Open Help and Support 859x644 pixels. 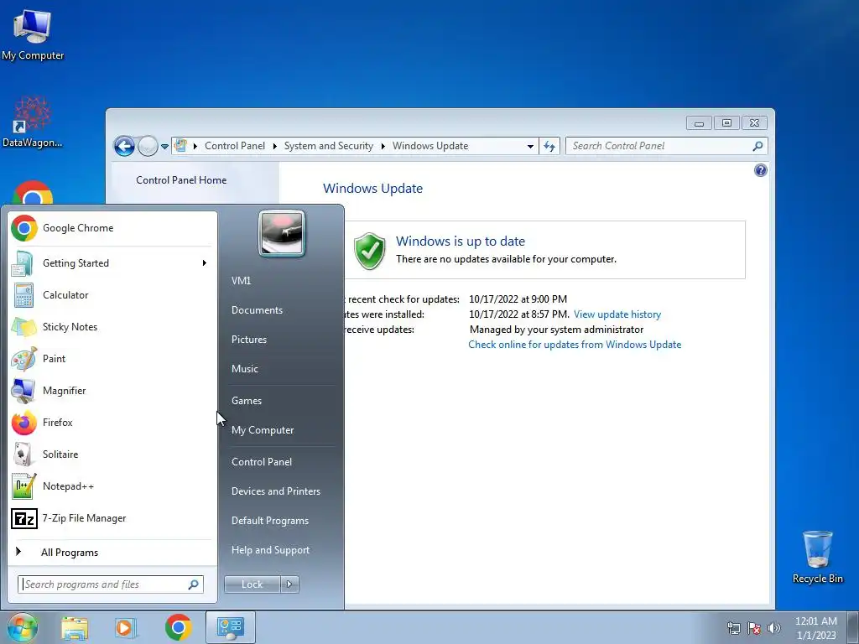coord(270,550)
